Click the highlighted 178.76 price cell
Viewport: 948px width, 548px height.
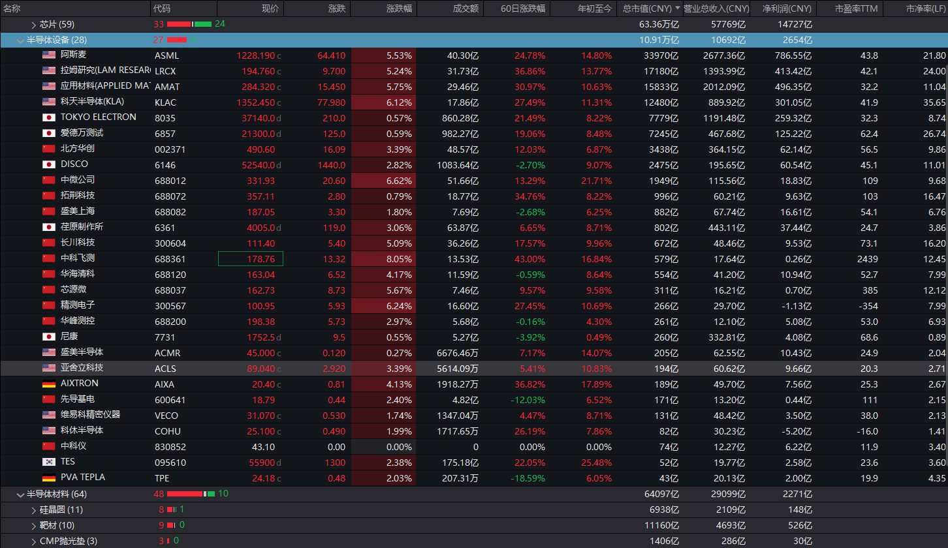[250, 259]
